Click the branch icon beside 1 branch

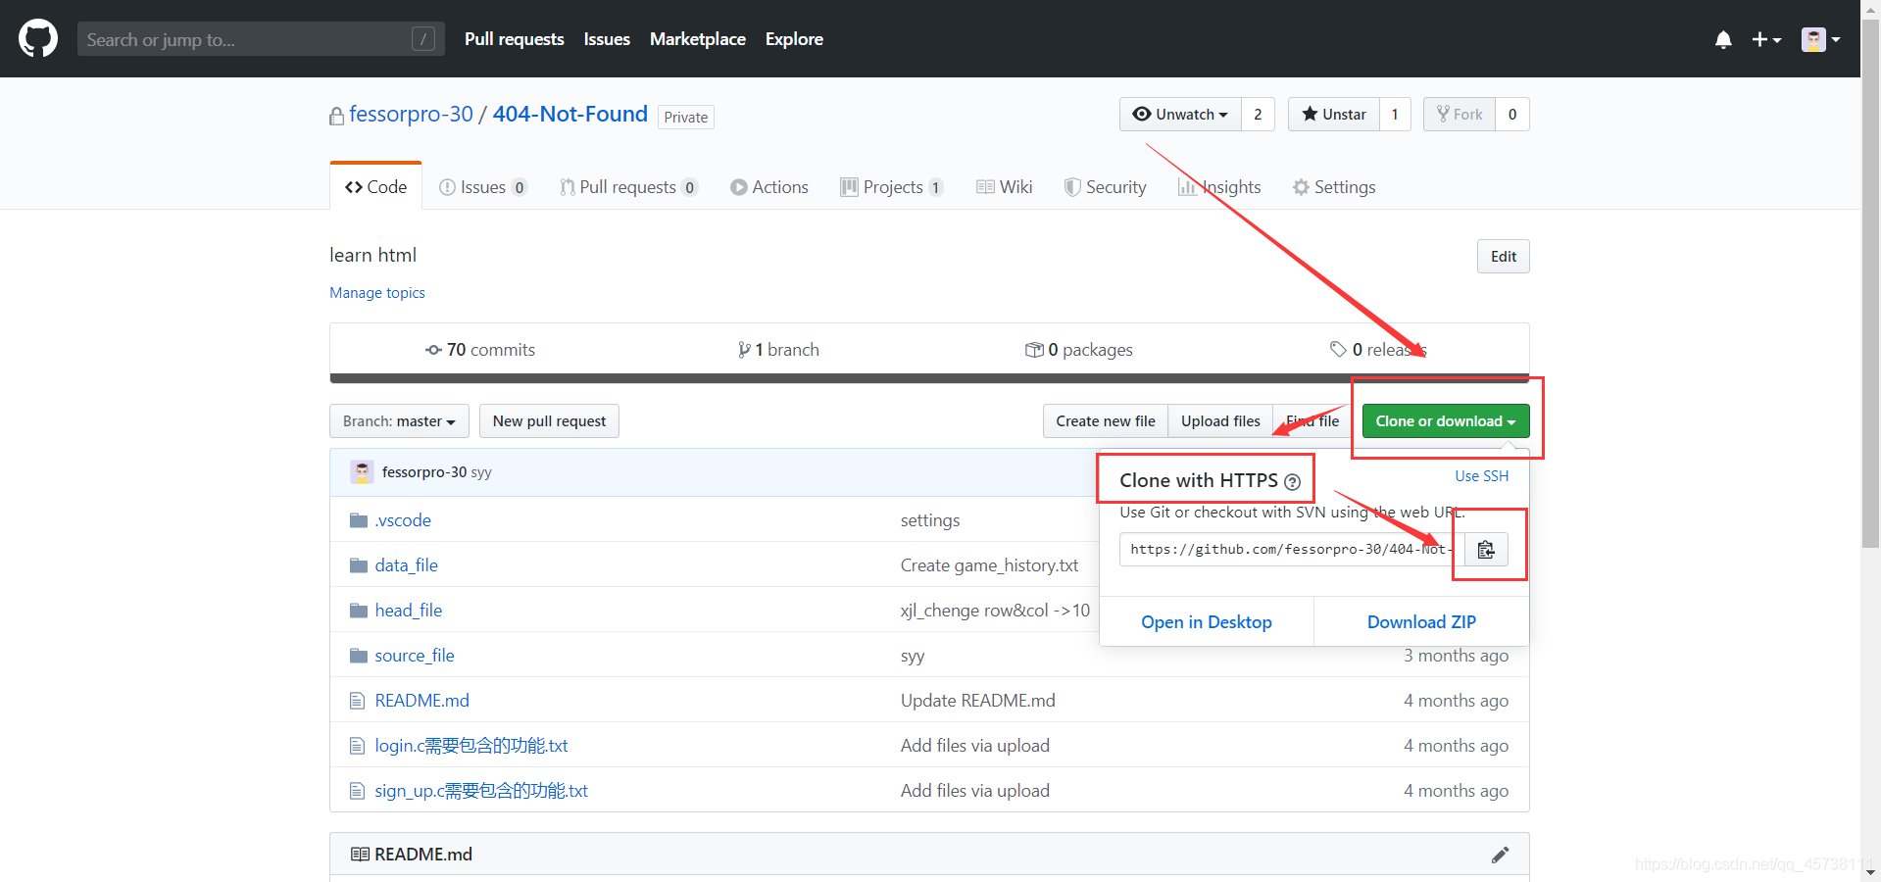tap(744, 350)
